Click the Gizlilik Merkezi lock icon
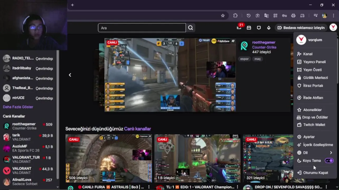 pyautogui.click(x=299, y=78)
